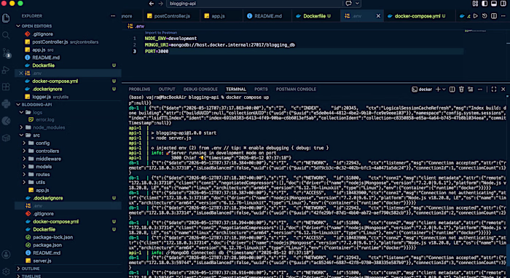
Task: Open the PROBLEMS panel tab
Action: 139,90
